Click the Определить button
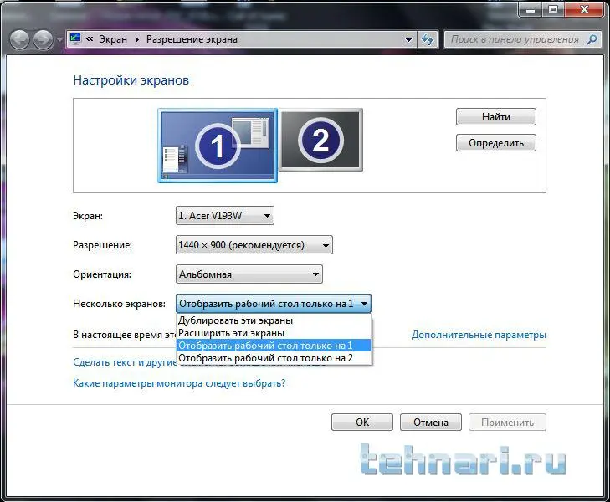Viewport: 610px width, 502px height. (x=496, y=143)
